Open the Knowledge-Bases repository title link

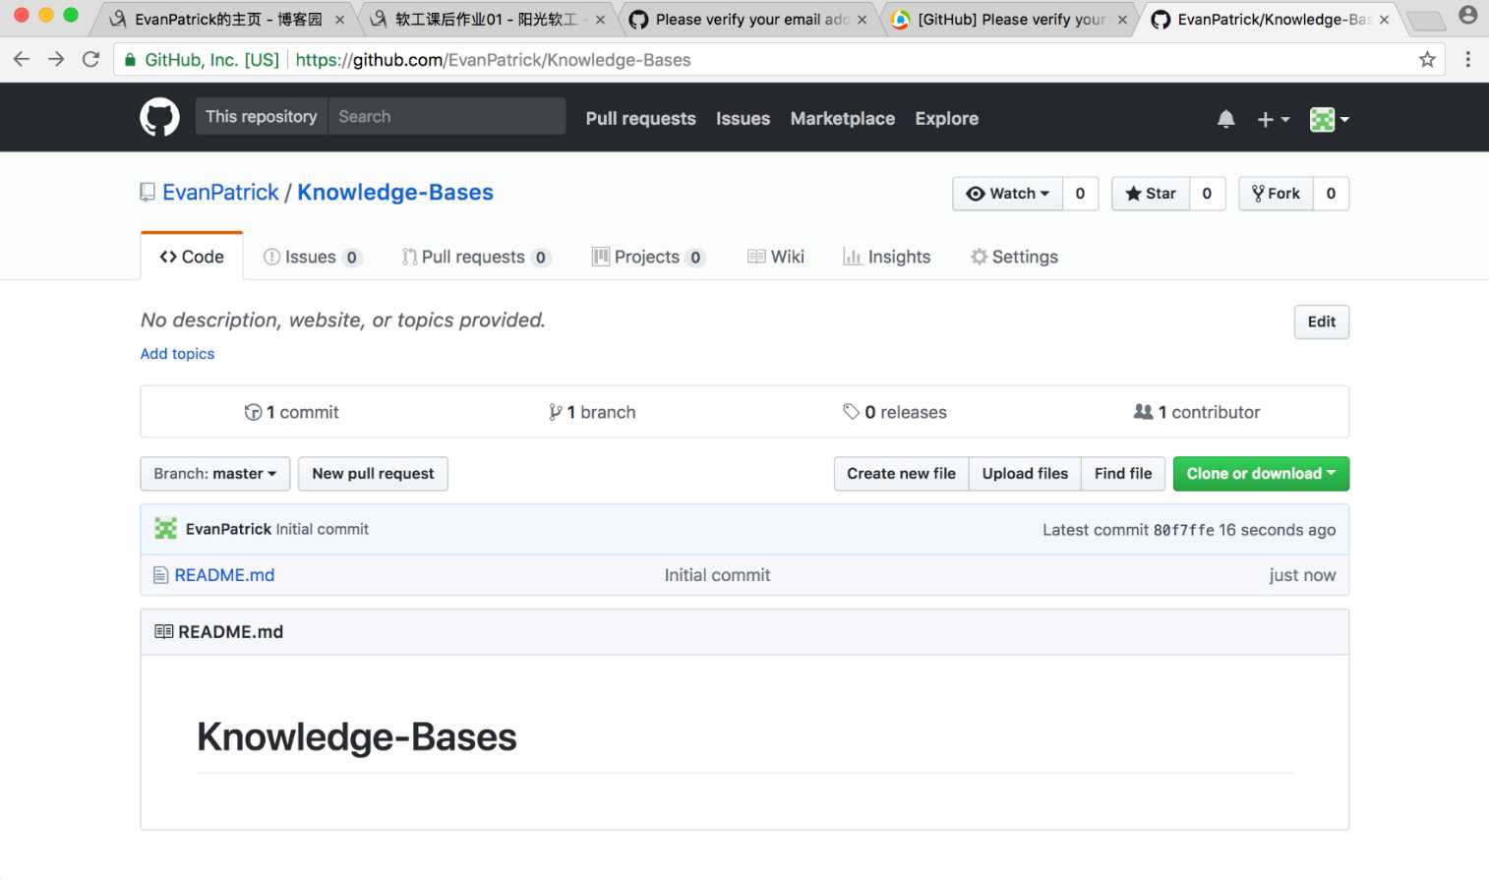point(395,193)
